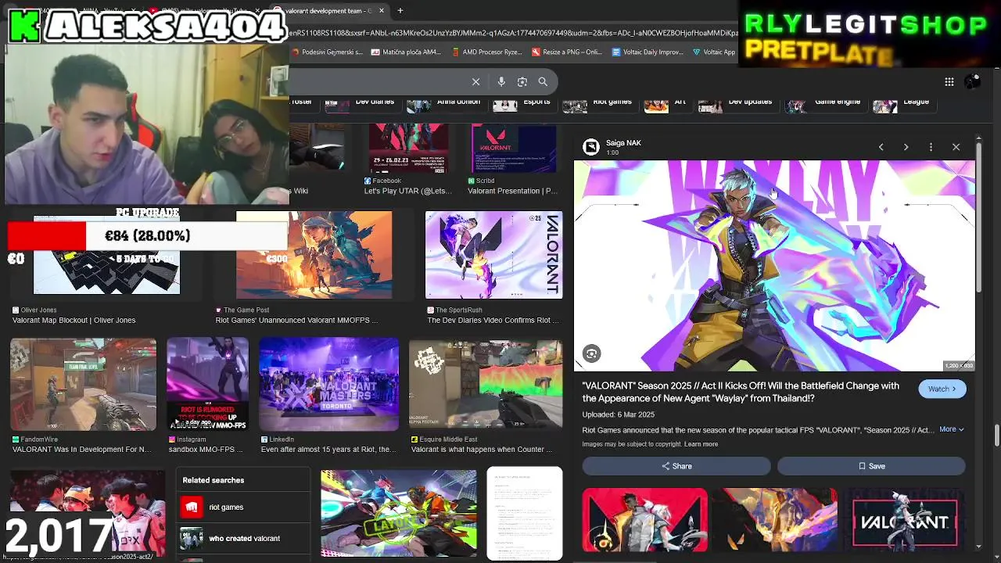Select related search who created valorant

point(243,538)
